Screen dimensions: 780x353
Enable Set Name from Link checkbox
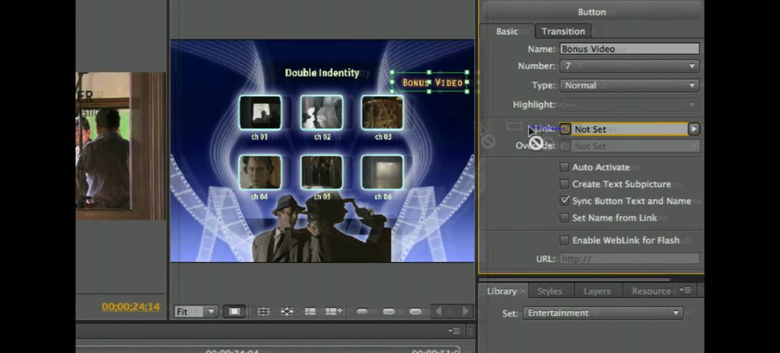pyautogui.click(x=564, y=218)
